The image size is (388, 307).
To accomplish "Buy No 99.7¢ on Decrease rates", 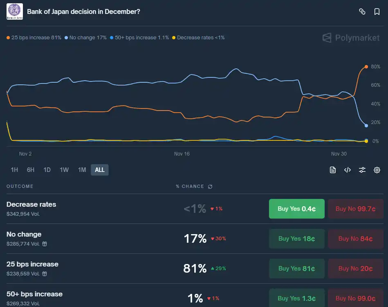I will click(x=356, y=209).
